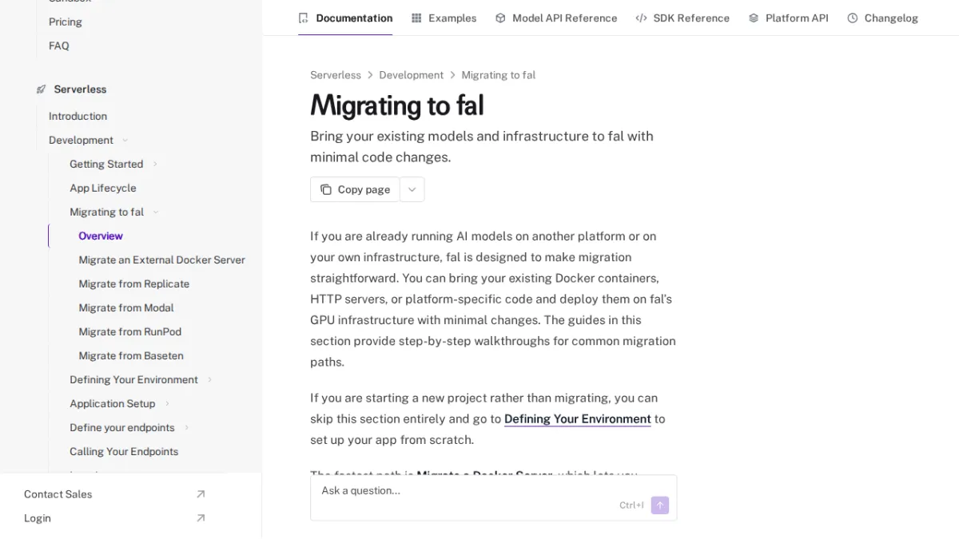Expand the Define your endpoints chevron
Screen dimensions: 959x539
186,428
